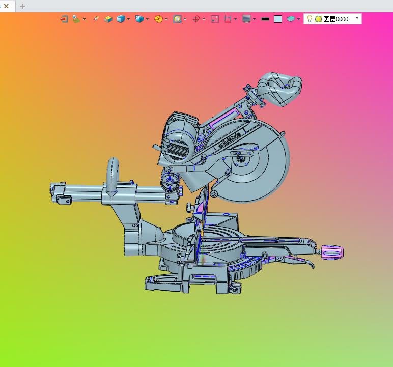Add a new tab with plus button

22,6
